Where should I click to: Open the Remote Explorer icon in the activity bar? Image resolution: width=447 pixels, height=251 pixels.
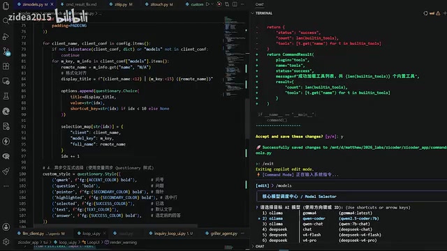pos(6,81)
